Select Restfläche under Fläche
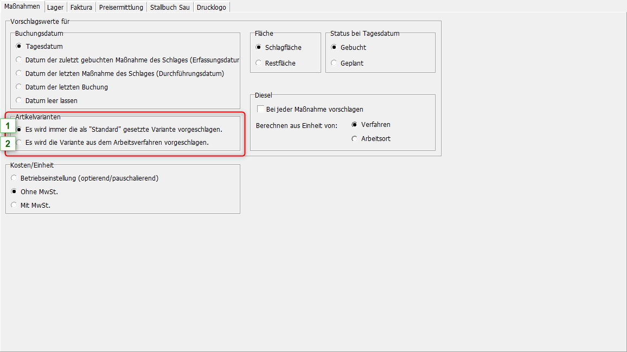Screen dimensions: 627x352 tap(259, 63)
